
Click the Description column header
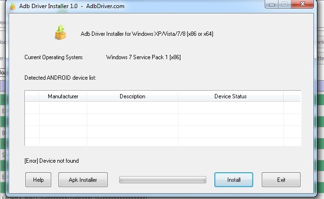click(x=133, y=96)
